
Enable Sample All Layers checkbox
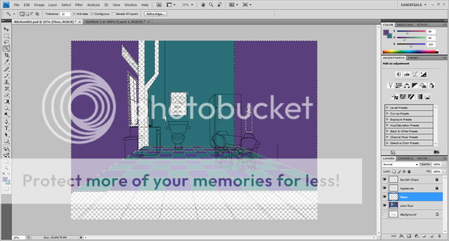tap(114, 14)
